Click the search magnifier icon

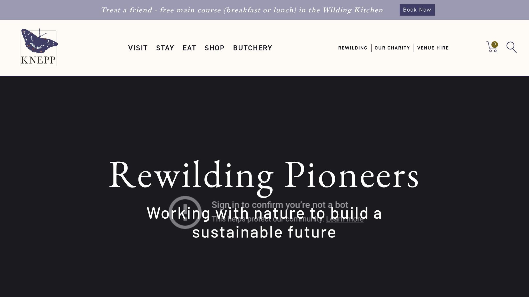(x=511, y=47)
